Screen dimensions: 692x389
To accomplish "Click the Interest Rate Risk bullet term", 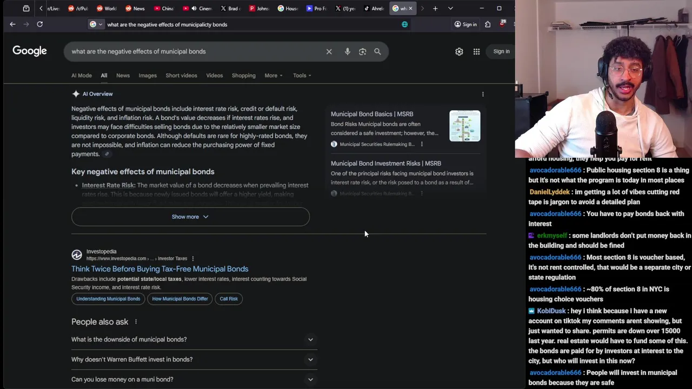I will coord(108,185).
